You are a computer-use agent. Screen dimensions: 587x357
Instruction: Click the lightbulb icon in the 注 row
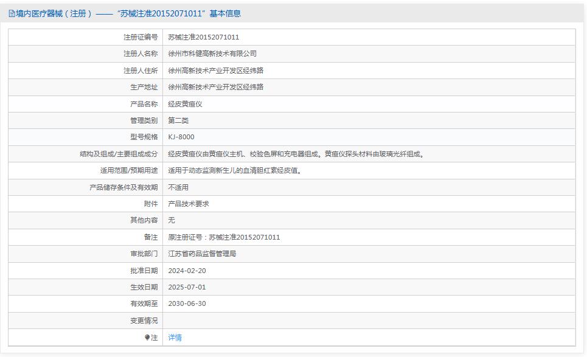(x=147, y=338)
